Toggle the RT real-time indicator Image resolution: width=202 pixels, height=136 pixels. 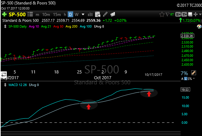(172, 15)
